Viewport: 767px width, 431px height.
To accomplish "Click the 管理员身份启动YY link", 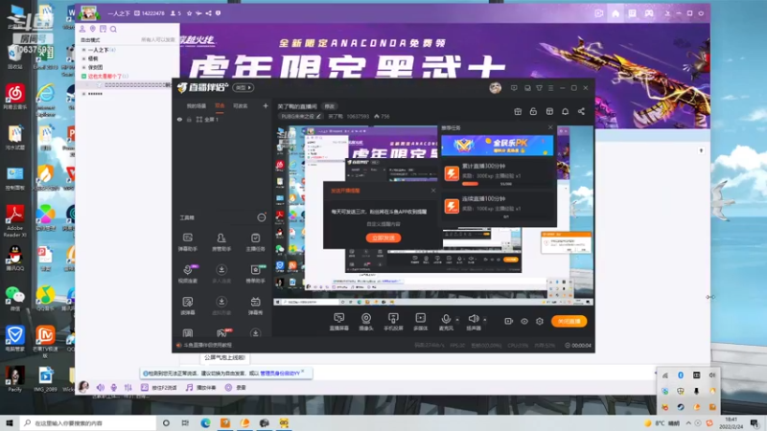I will coord(280,374).
